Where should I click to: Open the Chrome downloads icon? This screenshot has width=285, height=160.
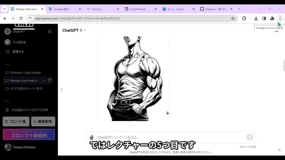coord(256,18)
